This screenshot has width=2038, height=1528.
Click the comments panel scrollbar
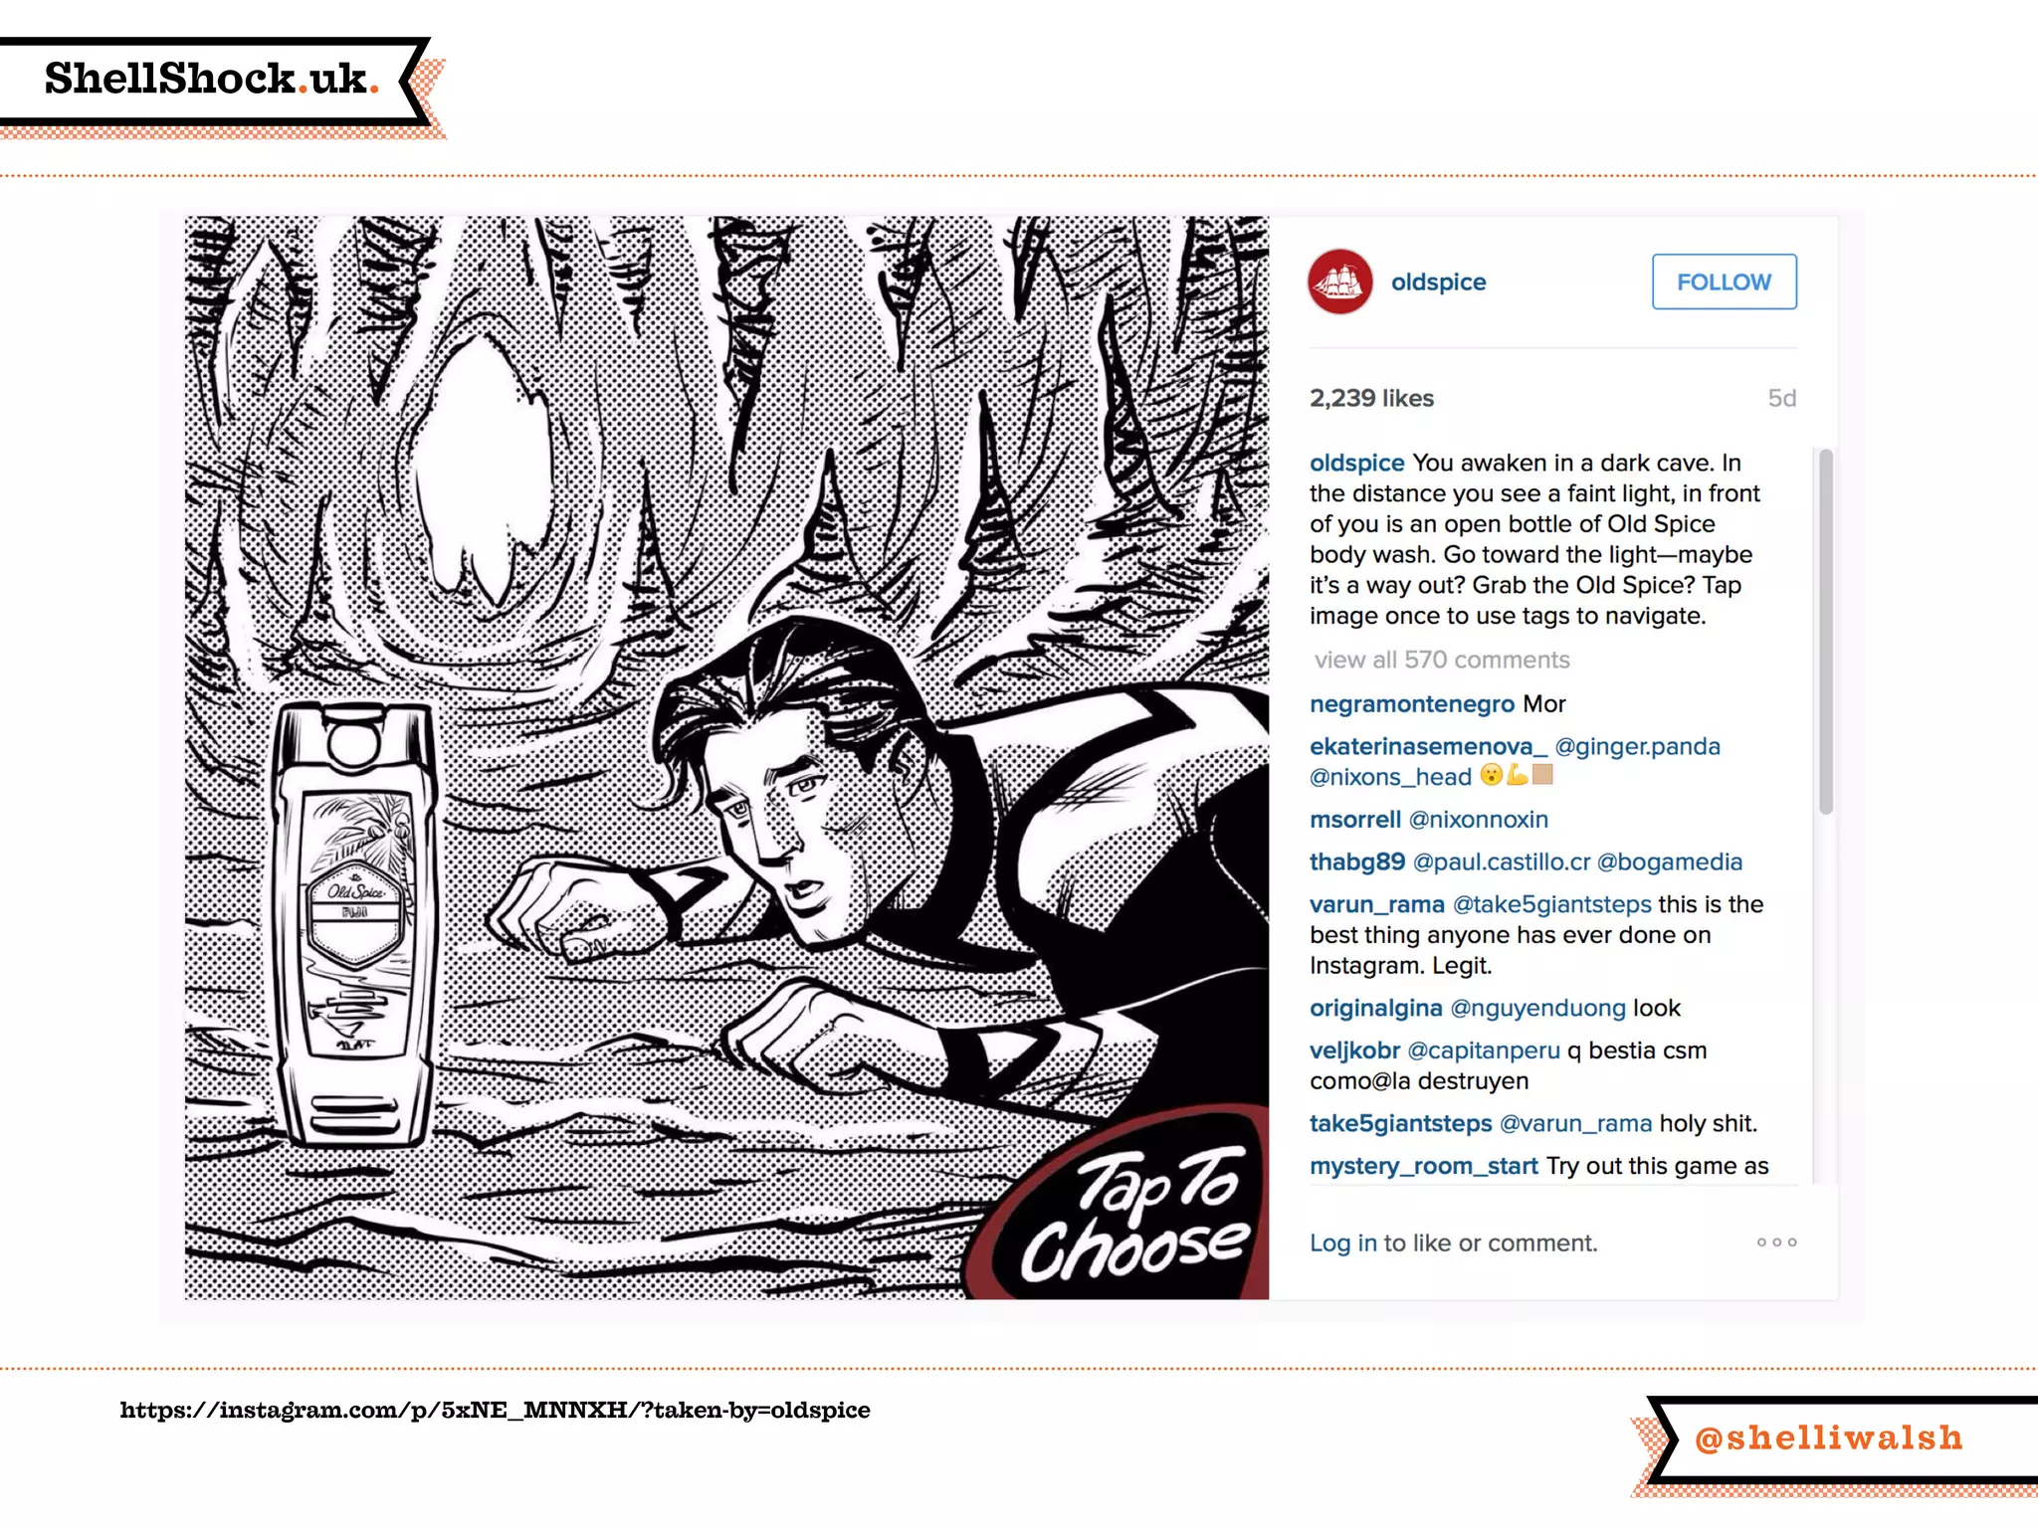click(1825, 633)
